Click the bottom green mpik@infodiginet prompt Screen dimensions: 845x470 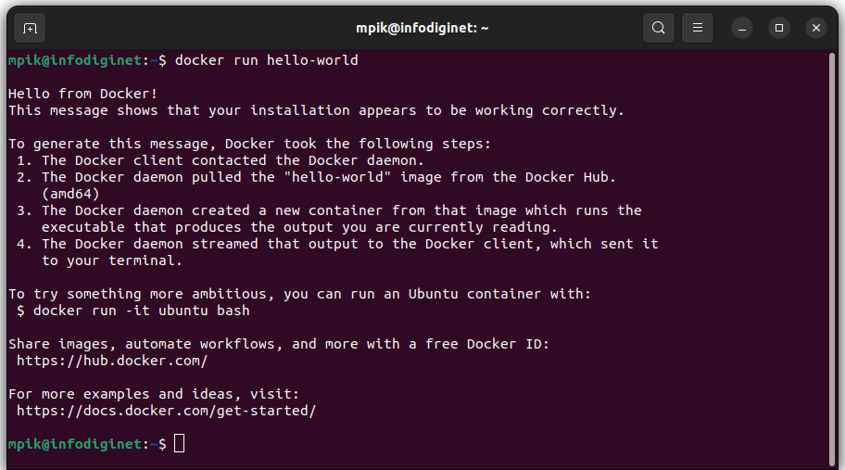[75, 444]
